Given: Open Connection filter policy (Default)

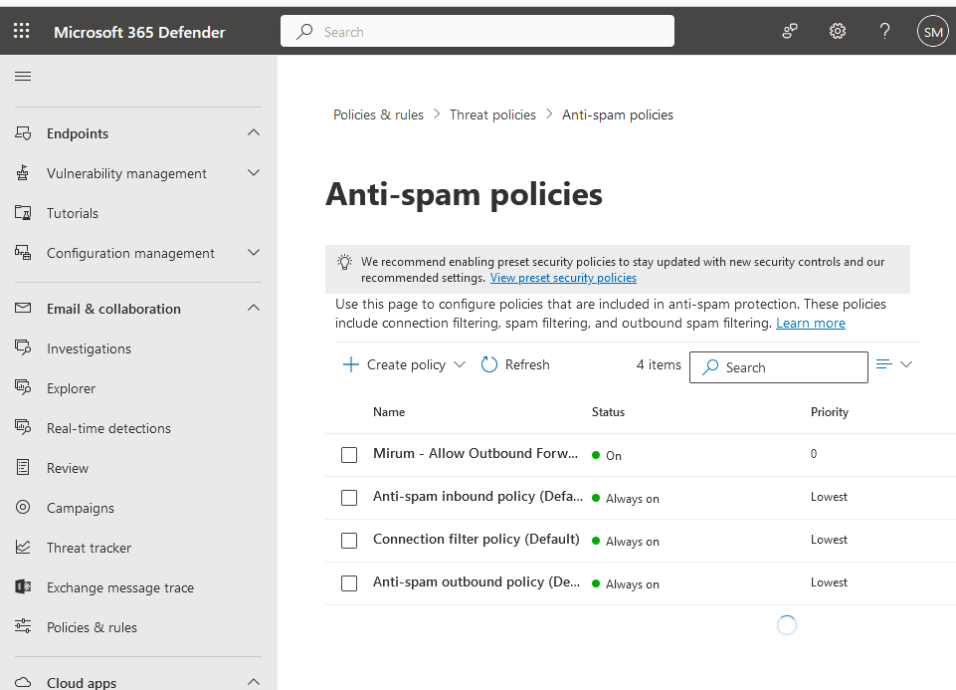Looking at the screenshot, I should click(x=477, y=540).
